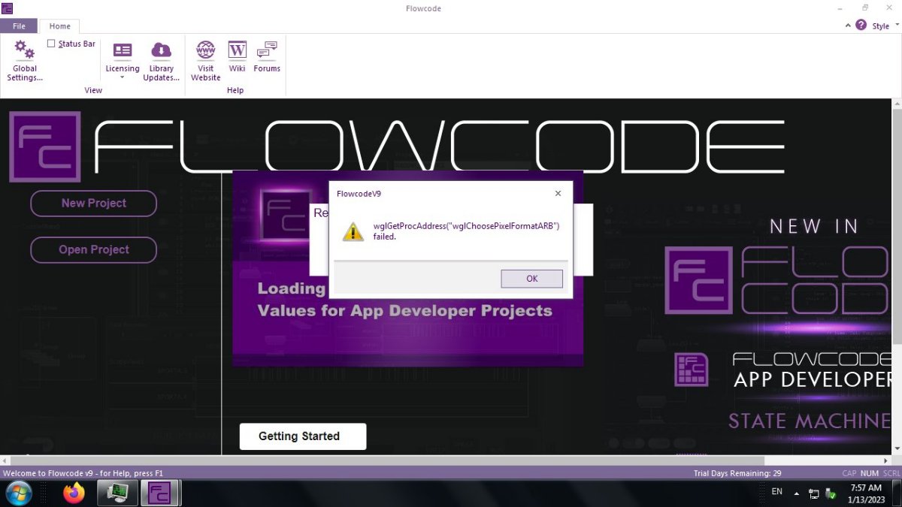Screen dimensions: 902x507
Task: Open the Windows Start menu
Action: click(x=18, y=493)
